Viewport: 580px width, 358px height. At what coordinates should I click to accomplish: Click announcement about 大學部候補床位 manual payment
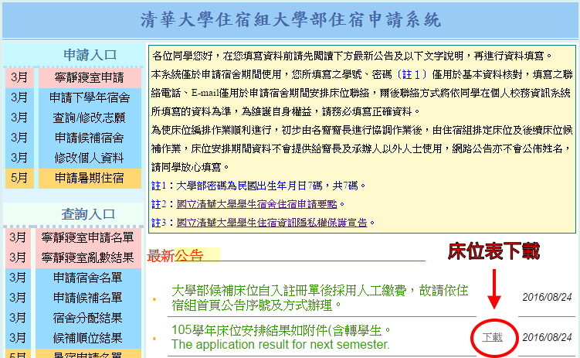coord(320,298)
